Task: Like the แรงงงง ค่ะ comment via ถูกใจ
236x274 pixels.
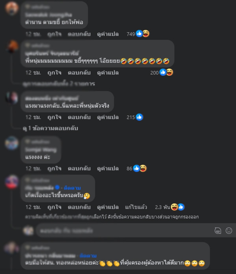Action: [x=54, y=169]
